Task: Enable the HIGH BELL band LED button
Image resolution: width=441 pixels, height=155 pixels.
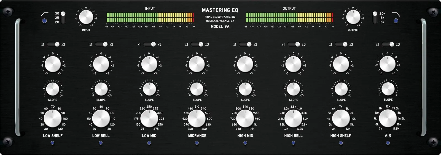Action: click(293, 143)
